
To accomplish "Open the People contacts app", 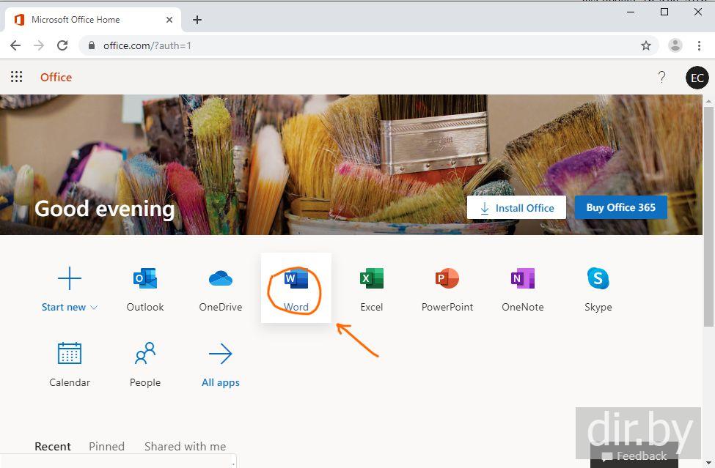I will [145, 364].
